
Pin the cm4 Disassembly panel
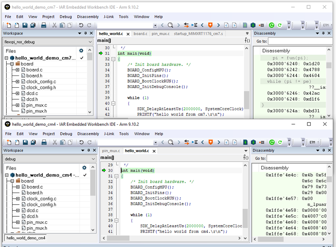323,150
